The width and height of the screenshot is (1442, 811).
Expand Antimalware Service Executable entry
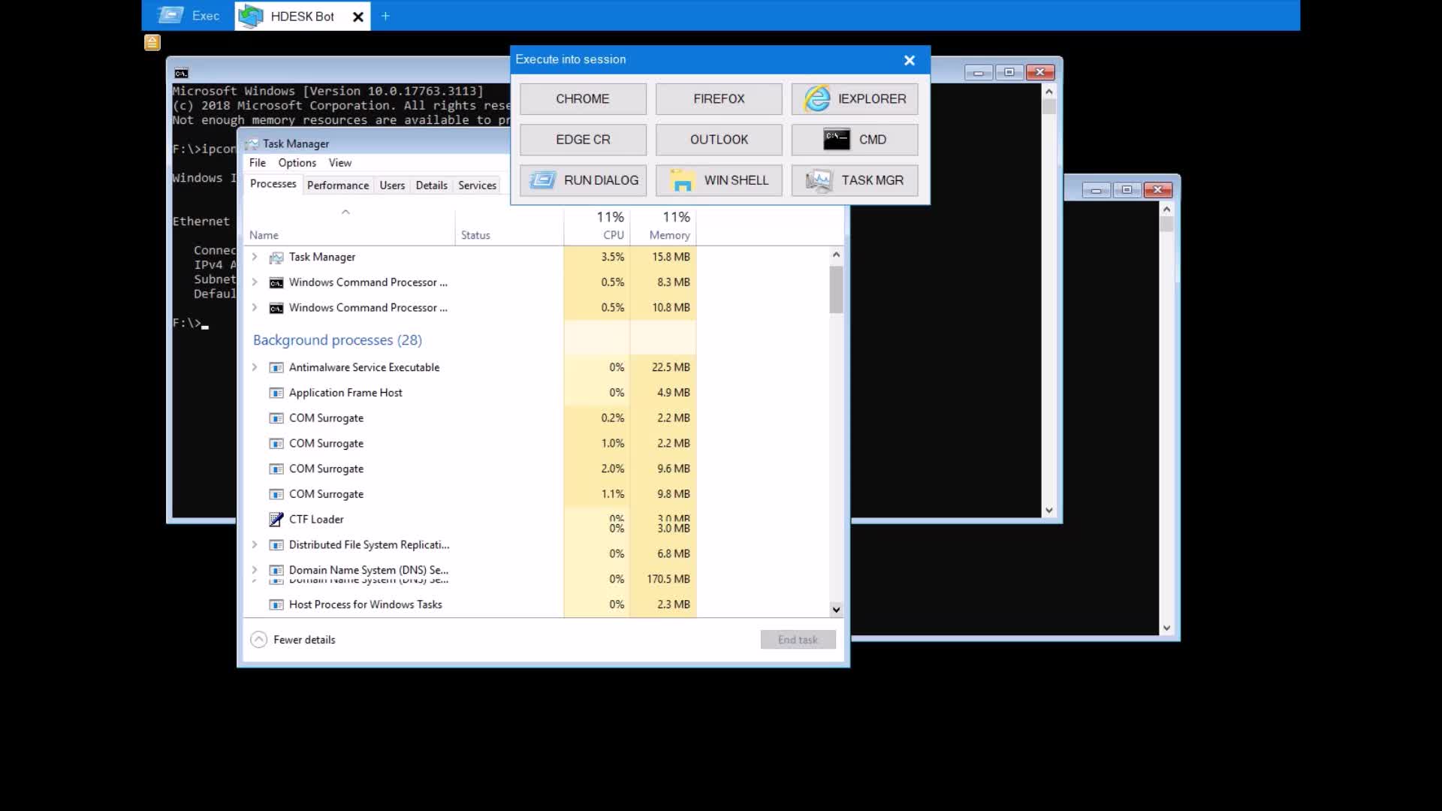point(255,367)
